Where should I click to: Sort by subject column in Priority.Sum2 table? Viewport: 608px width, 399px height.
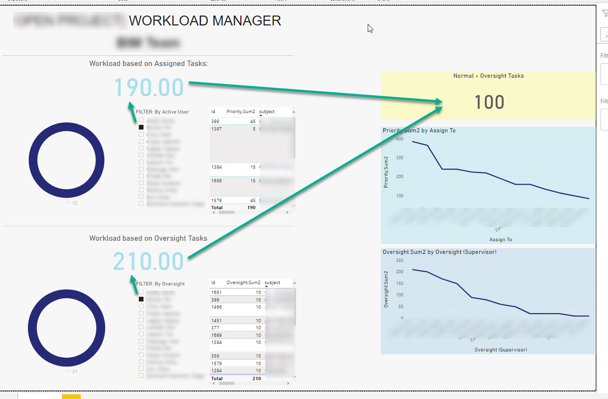pos(267,112)
